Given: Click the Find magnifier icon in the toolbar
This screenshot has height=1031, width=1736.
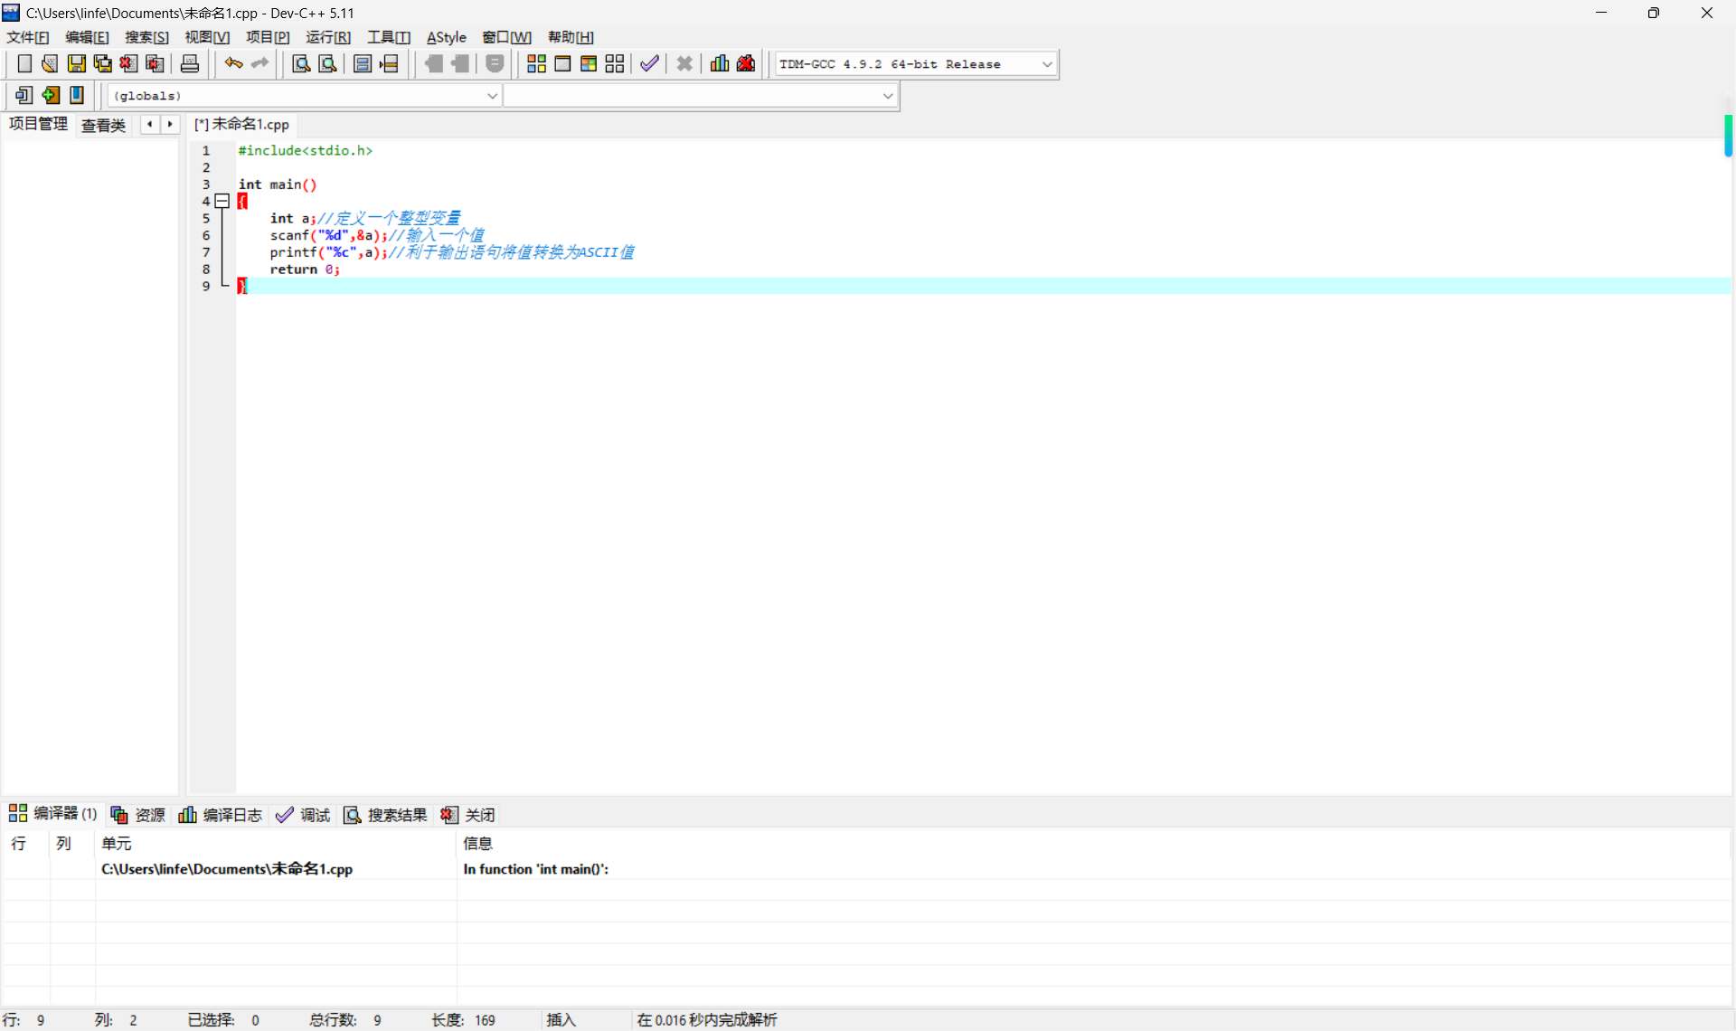Looking at the screenshot, I should point(301,63).
